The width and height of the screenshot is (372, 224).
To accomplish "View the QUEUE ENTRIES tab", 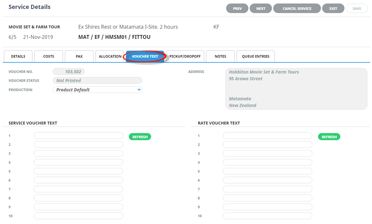I will tap(256, 56).
